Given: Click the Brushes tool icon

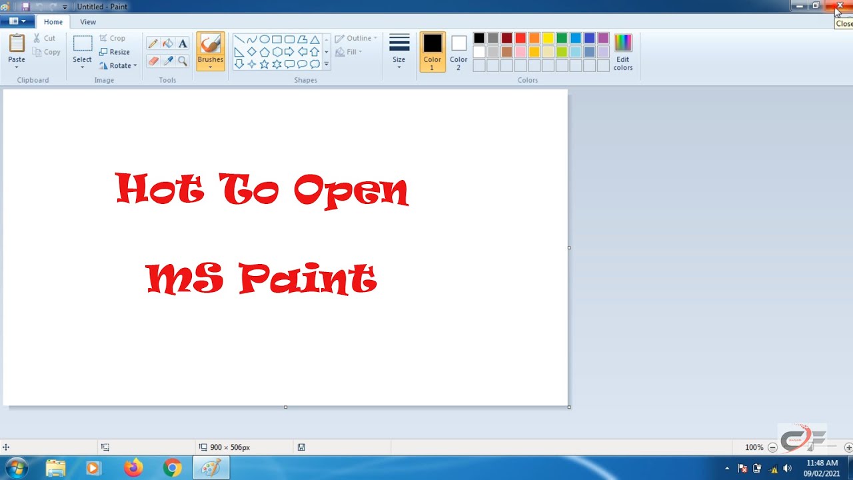Looking at the screenshot, I should [211, 44].
